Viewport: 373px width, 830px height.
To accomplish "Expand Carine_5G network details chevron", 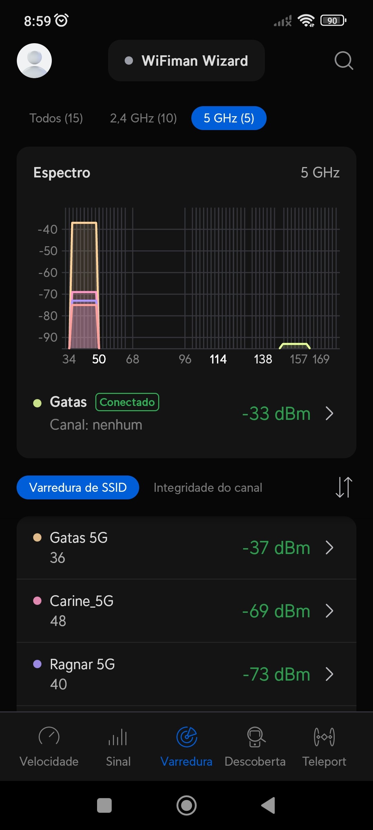I will [x=329, y=611].
